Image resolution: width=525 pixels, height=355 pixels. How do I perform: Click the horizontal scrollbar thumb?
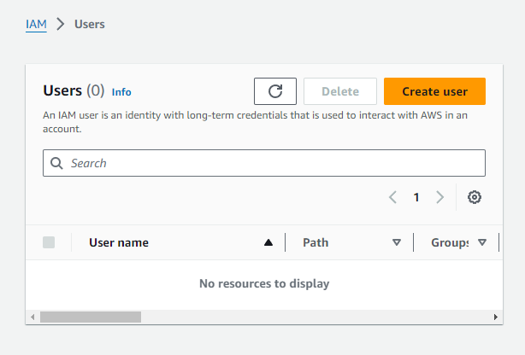click(91, 317)
